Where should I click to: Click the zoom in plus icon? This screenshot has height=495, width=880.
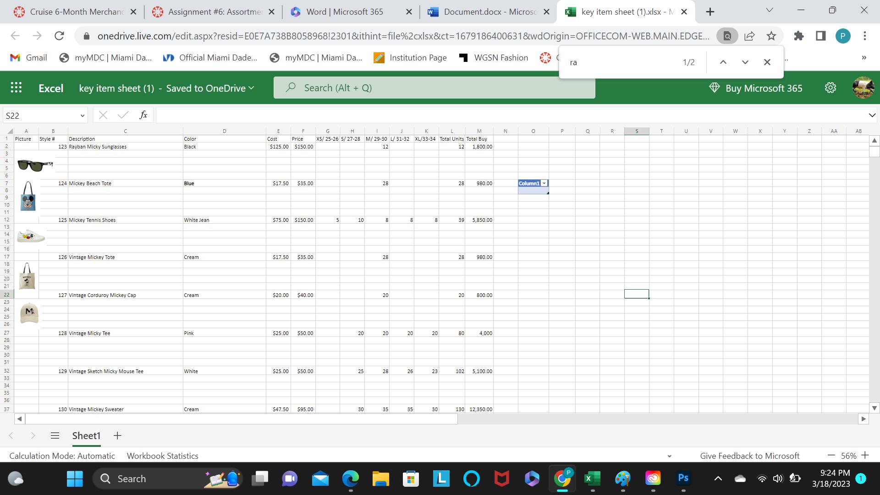point(865,455)
